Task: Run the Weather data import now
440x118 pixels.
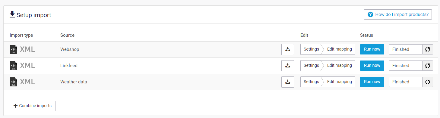Action: point(372,82)
